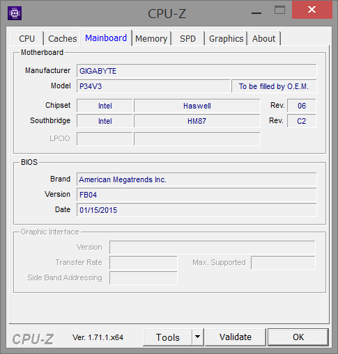Click the Tools button

[x=168, y=337]
